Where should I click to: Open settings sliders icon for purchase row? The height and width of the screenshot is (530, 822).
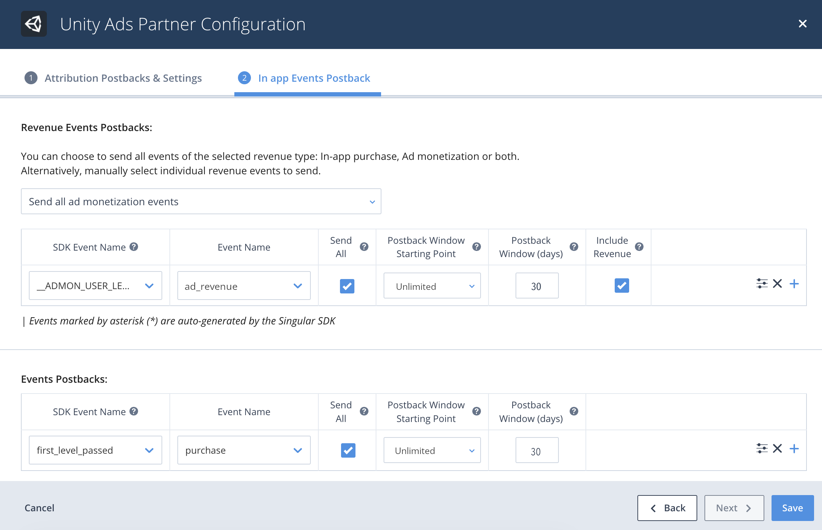761,448
